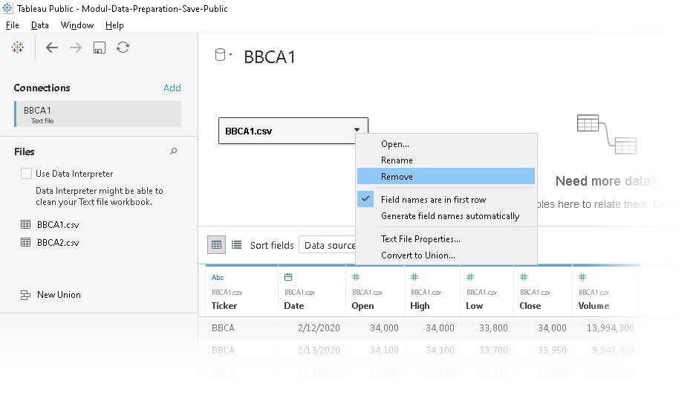Click the New Union label
699x401 pixels.
[59, 295]
